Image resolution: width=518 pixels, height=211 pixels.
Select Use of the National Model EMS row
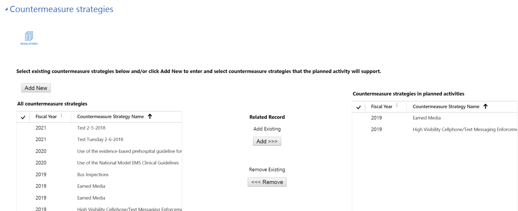(x=128, y=163)
